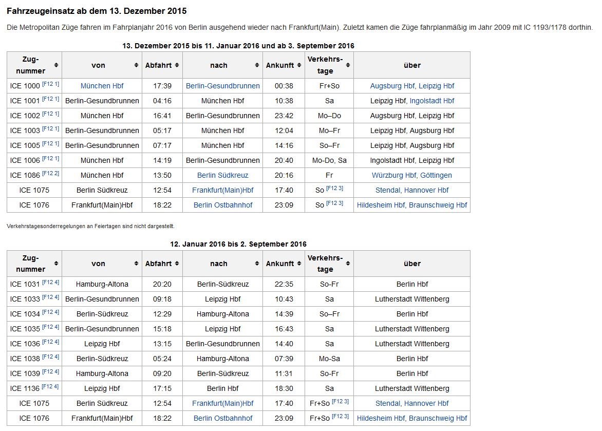Viewport: 602px width, 431px height.
Task: Sort the lower table by Zugnummer
Action: (56, 264)
